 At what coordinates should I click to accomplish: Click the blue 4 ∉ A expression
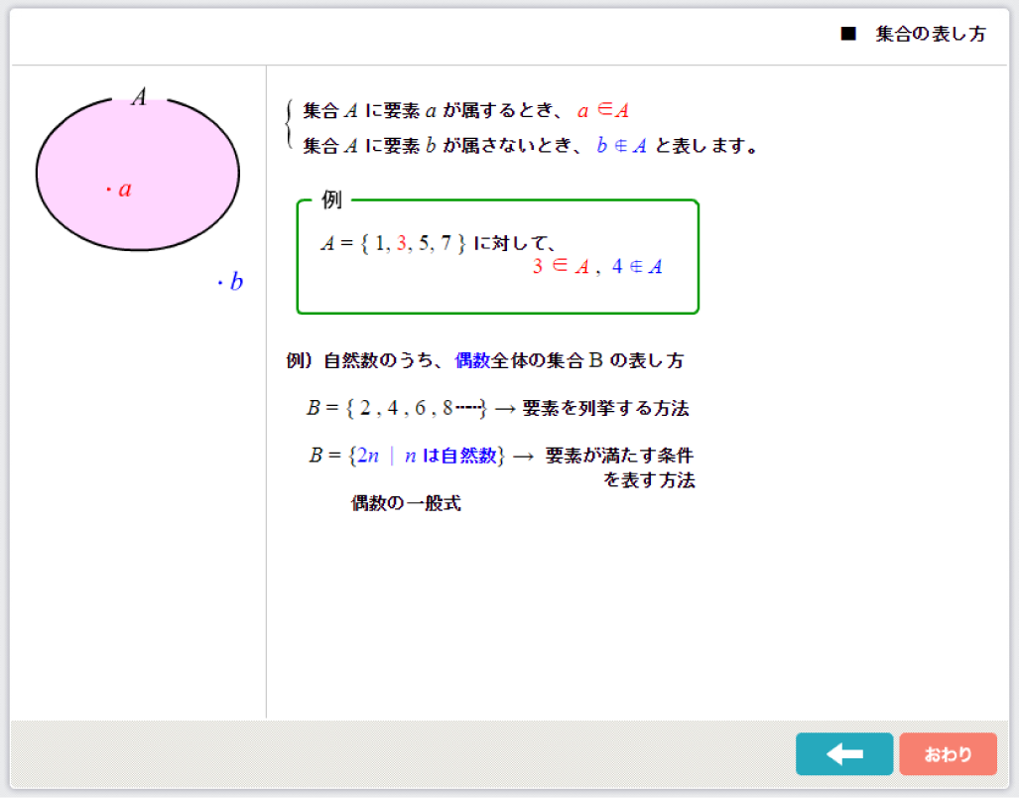[x=637, y=266]
